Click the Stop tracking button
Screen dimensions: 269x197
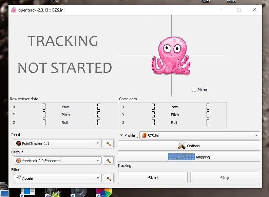225,178
